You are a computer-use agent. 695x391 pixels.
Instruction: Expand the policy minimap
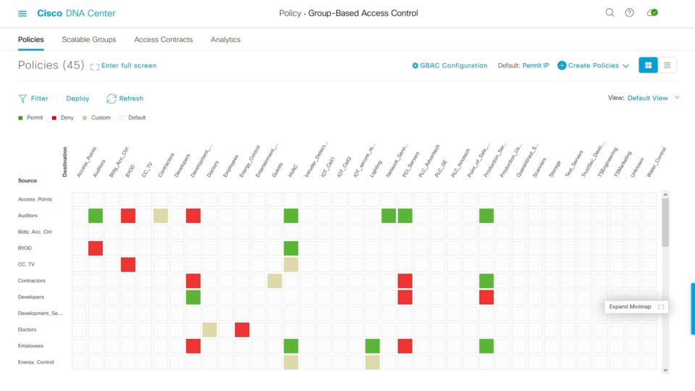coord(660,307)
